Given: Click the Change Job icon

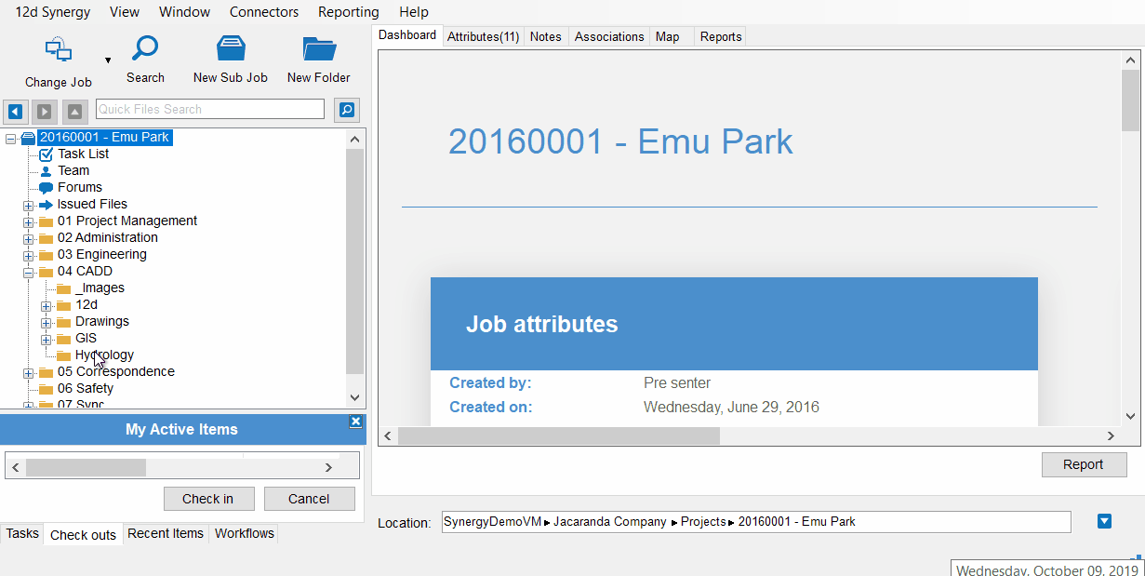Looking at the screenshot, I should 58,50.
